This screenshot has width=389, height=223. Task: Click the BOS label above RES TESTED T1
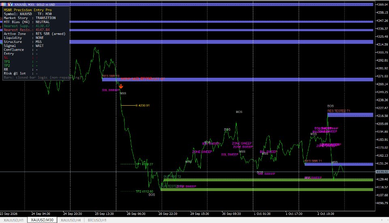tap(331, 106)
